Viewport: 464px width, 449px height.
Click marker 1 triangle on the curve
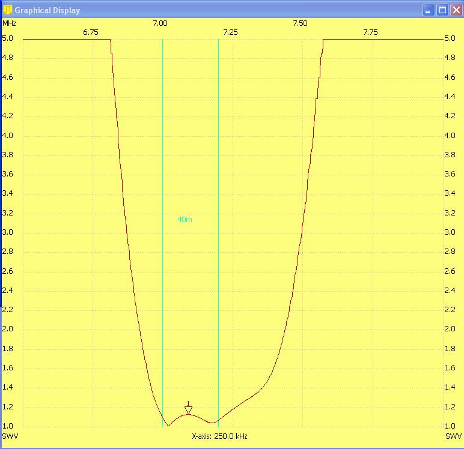click(189, 410)
